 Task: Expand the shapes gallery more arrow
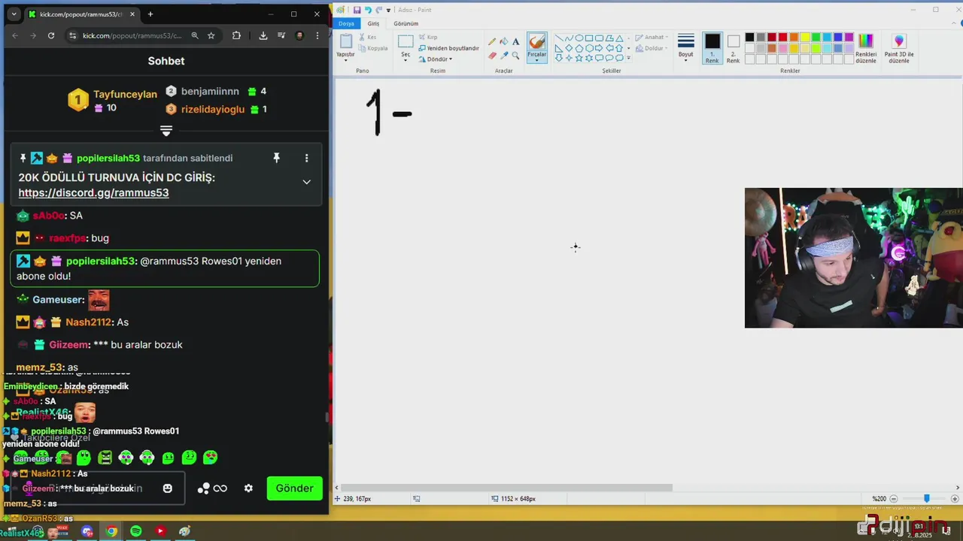tap(628, 58)
